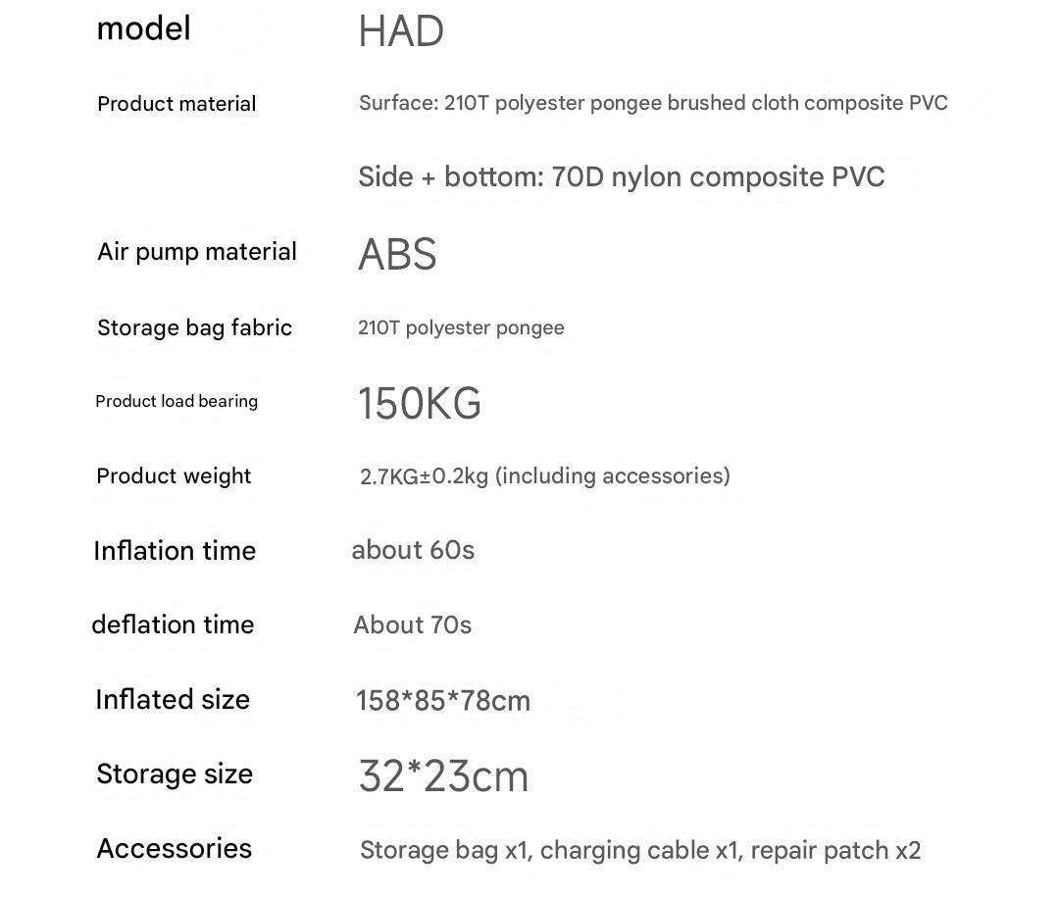Click the "Product weight" label
This screenshot has width=1059, height=898.
coord(174,476)
